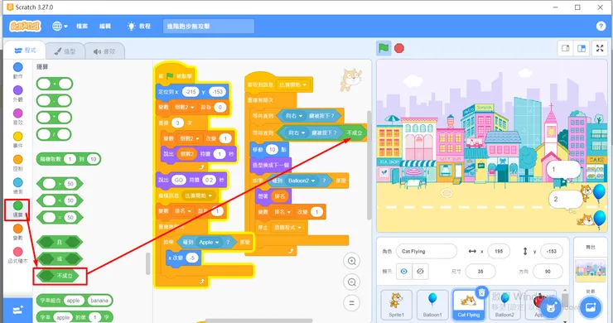Zoom out the script workspace

click(x=352, y=282)
